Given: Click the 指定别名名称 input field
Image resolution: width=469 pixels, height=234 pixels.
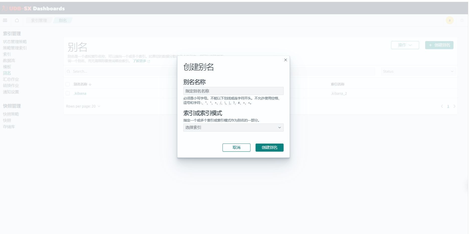Looking at the screenshot, I should pos(233,91).
